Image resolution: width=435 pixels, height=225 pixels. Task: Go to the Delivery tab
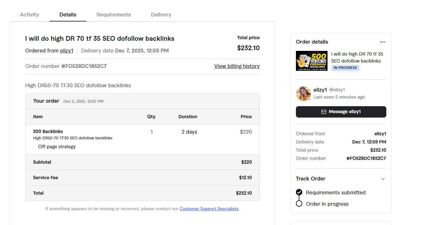click(x=161, y=15)
